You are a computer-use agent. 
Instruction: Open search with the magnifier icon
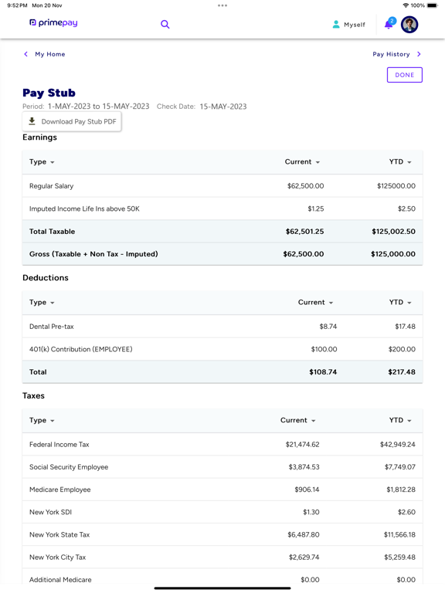click(165, 24)
